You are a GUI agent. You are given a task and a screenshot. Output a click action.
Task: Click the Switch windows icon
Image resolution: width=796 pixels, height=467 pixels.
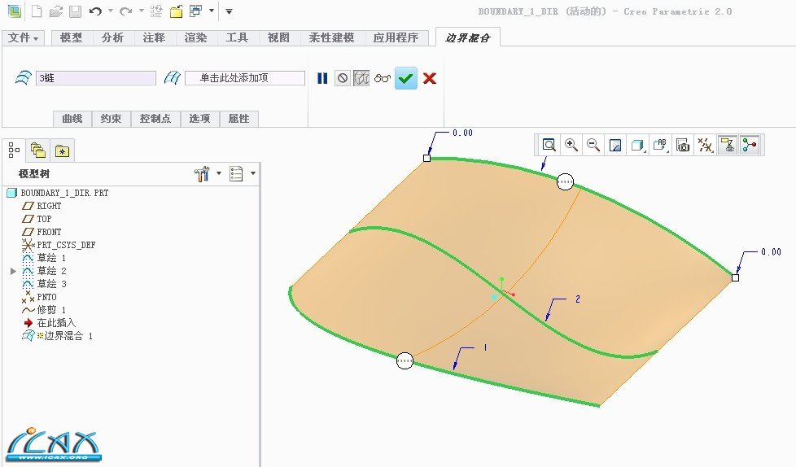(196, 11)
